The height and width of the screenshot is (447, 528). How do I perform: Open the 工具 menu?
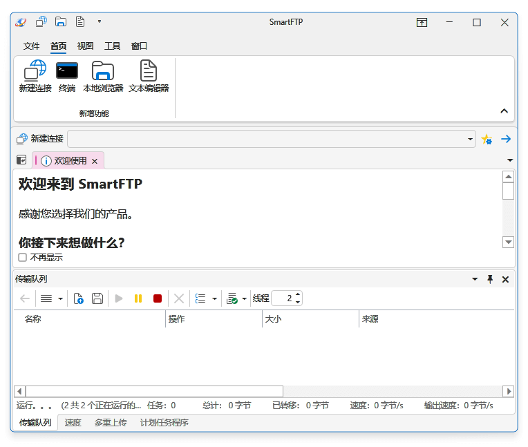tap(113, 46)
